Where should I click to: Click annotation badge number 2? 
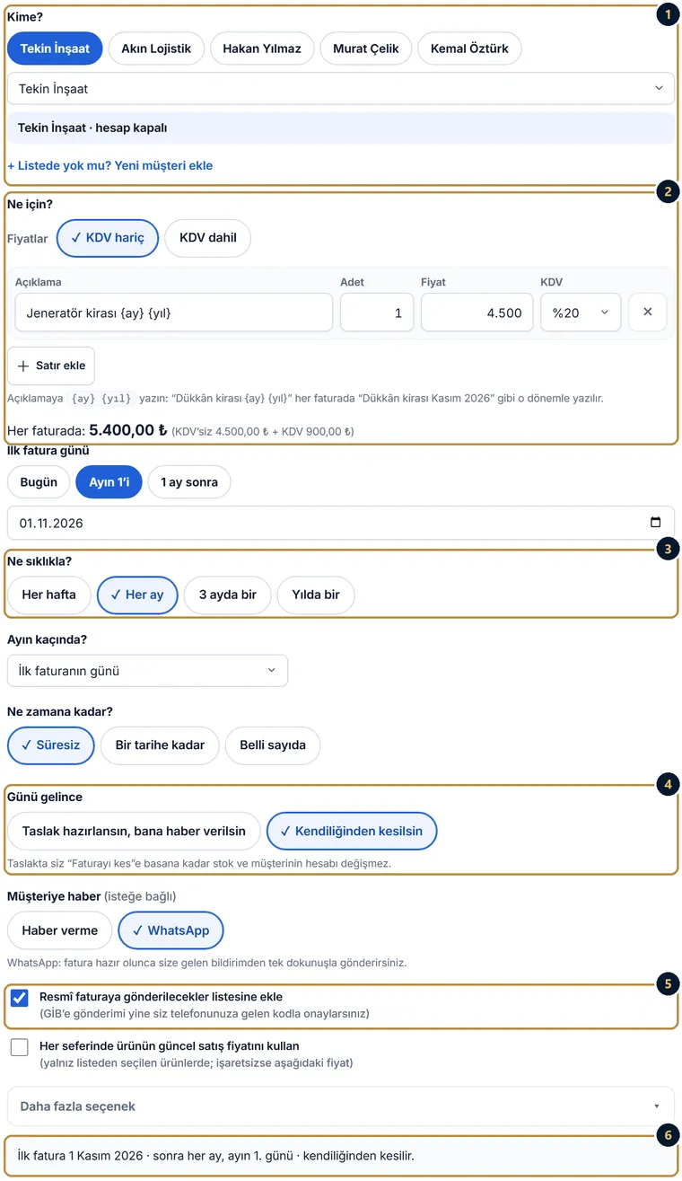(666, 191)
